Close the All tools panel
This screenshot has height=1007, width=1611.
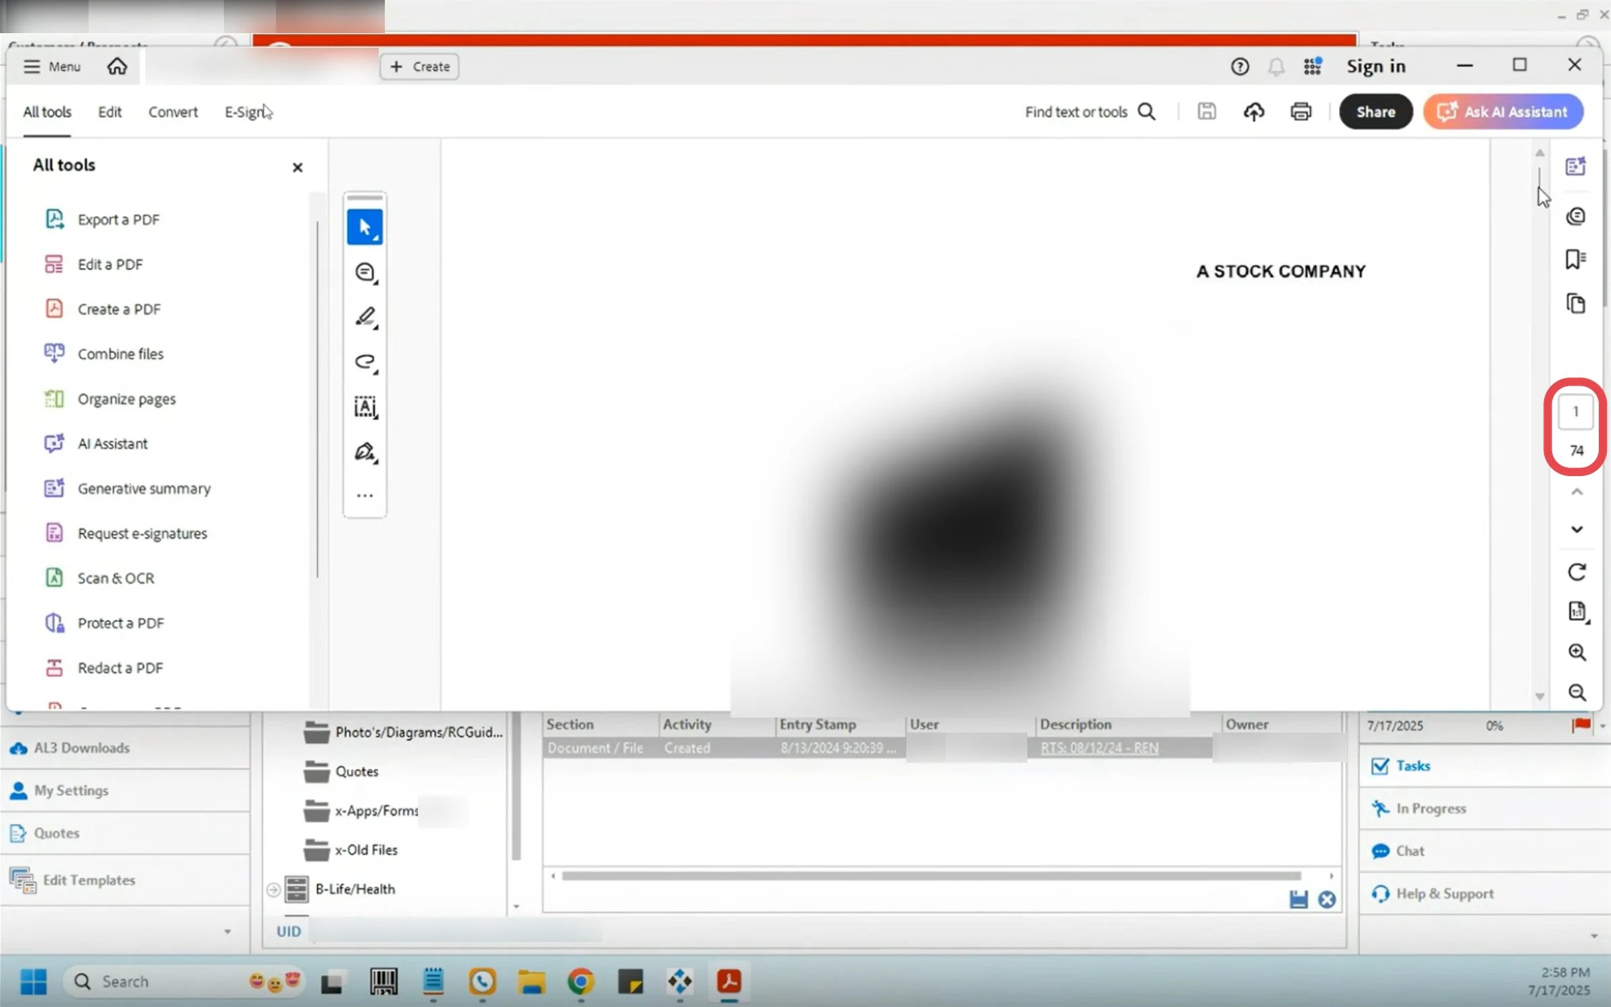click(297, 167)
